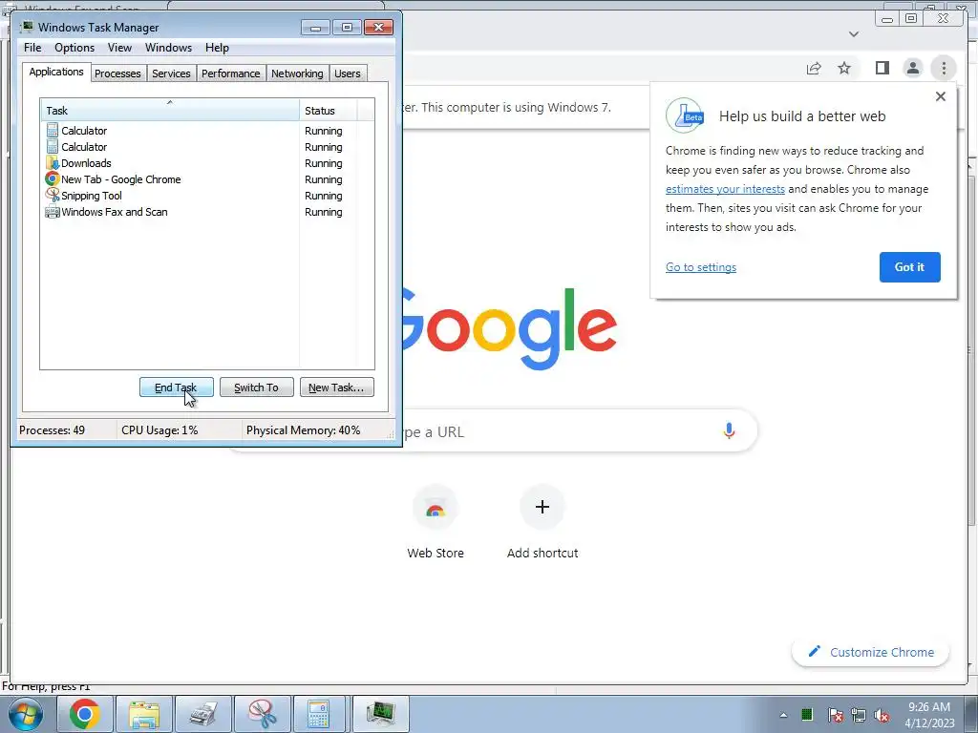Click the network tray icon
The image size is (978, 733).
point(859,715)
